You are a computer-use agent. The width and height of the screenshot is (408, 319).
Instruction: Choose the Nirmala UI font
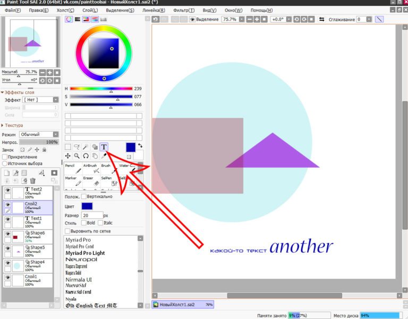coord(82,279)
